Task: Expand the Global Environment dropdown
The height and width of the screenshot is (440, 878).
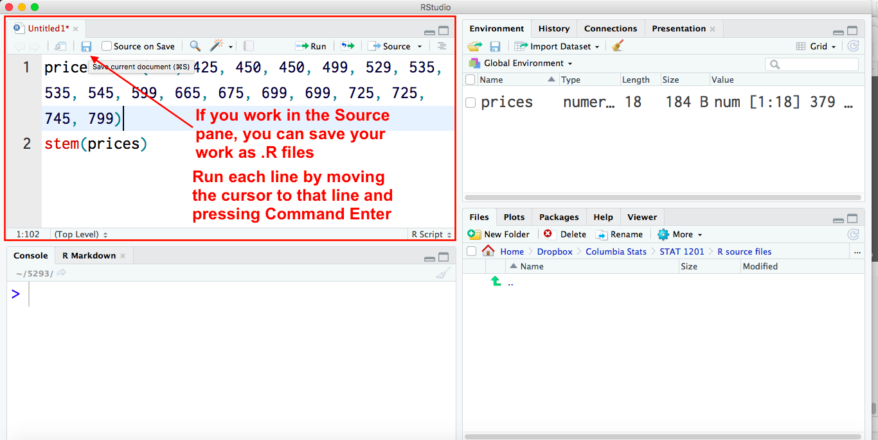Action: pos(520,63)
